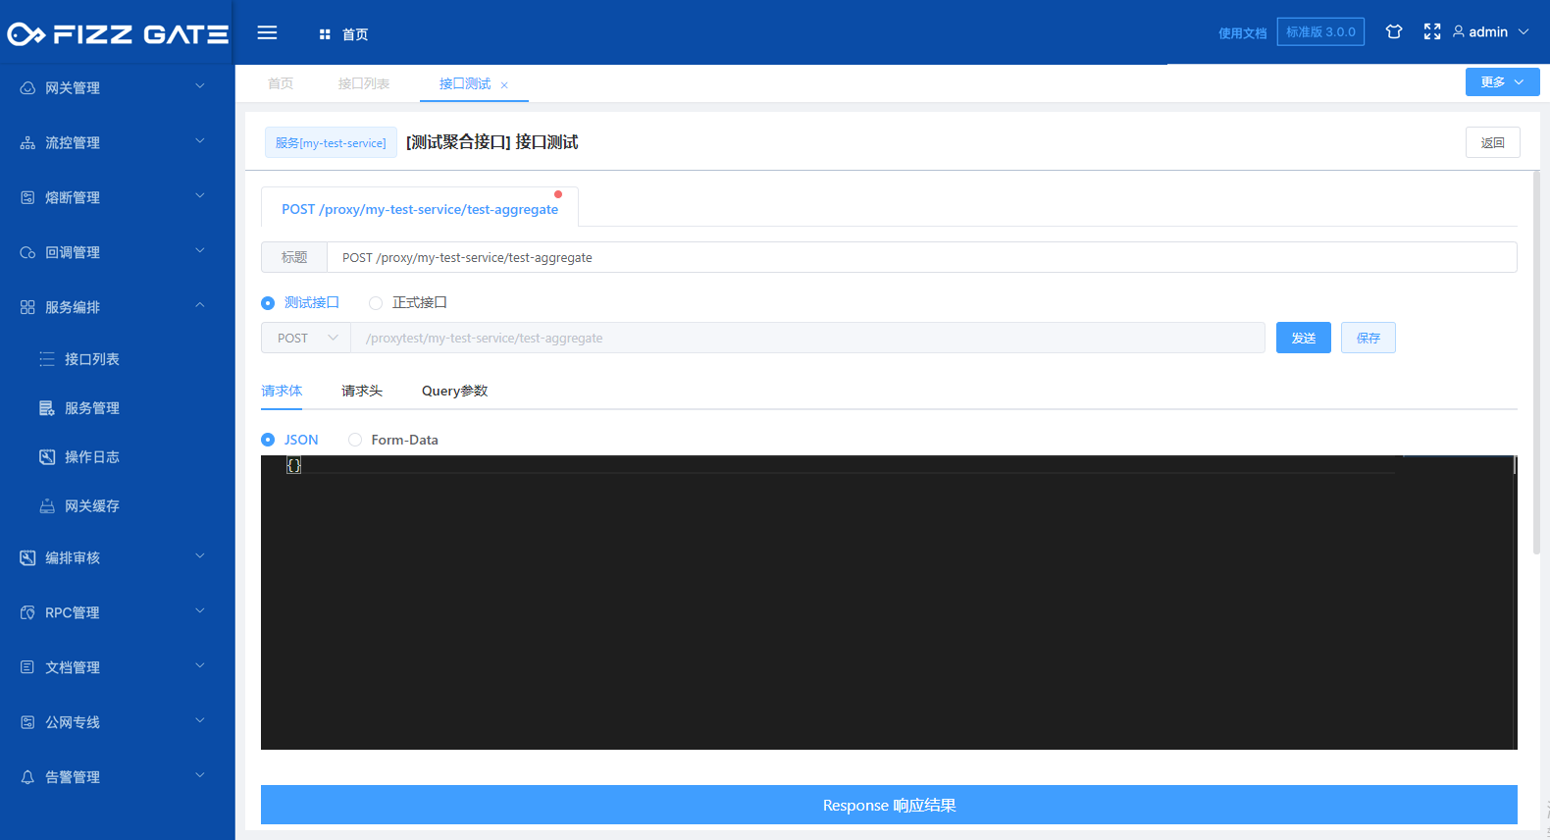The image size is (1550, 840).
Task: Expand the 公网专线 menu chevron
Action: tap(200, 721)
